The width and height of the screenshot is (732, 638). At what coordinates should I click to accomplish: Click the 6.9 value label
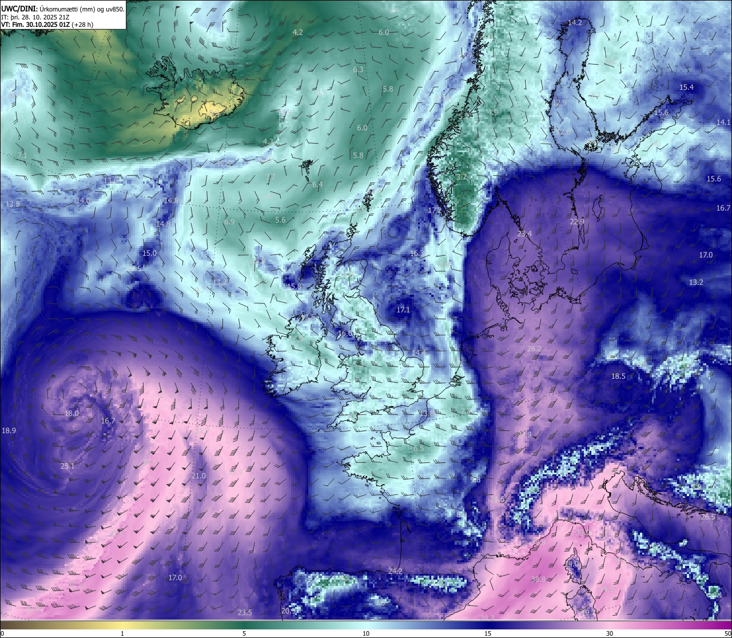[x=229, y=221]
